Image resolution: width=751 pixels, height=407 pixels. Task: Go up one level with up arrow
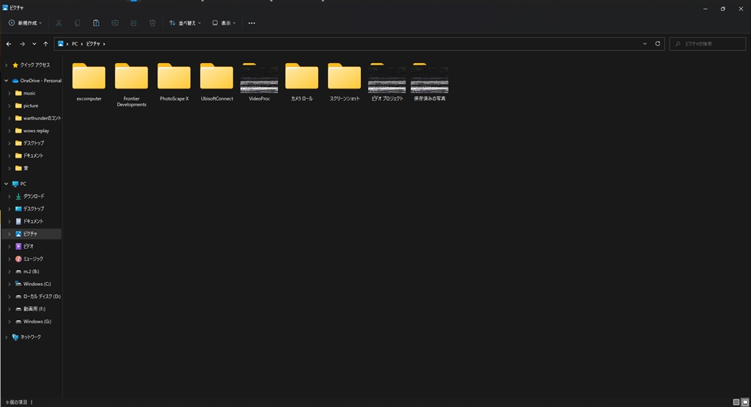click(x=45, y=43)
